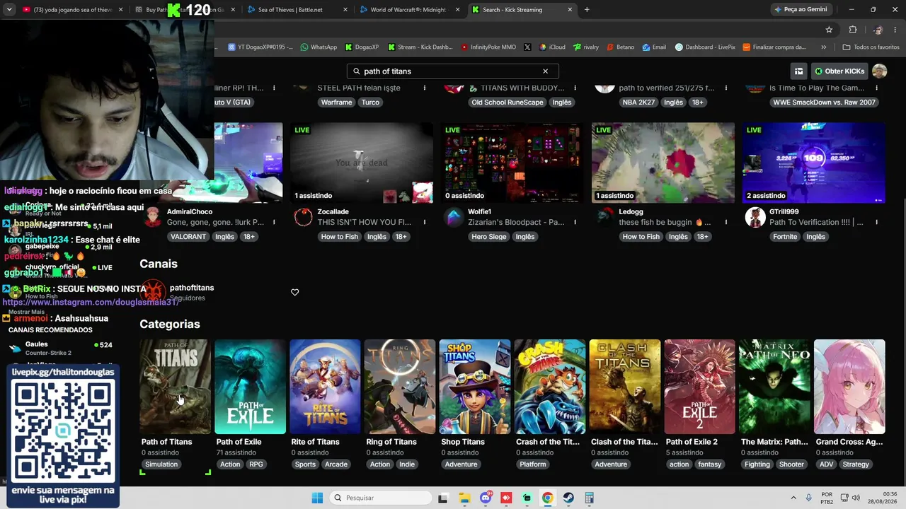
Task: Open GTrill999's channel avatar
Action: pos(755,217)
